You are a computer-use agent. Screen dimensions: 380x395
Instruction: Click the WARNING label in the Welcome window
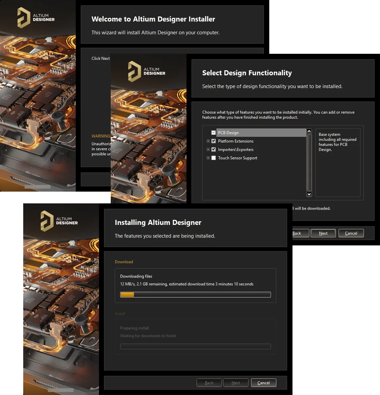101,136
